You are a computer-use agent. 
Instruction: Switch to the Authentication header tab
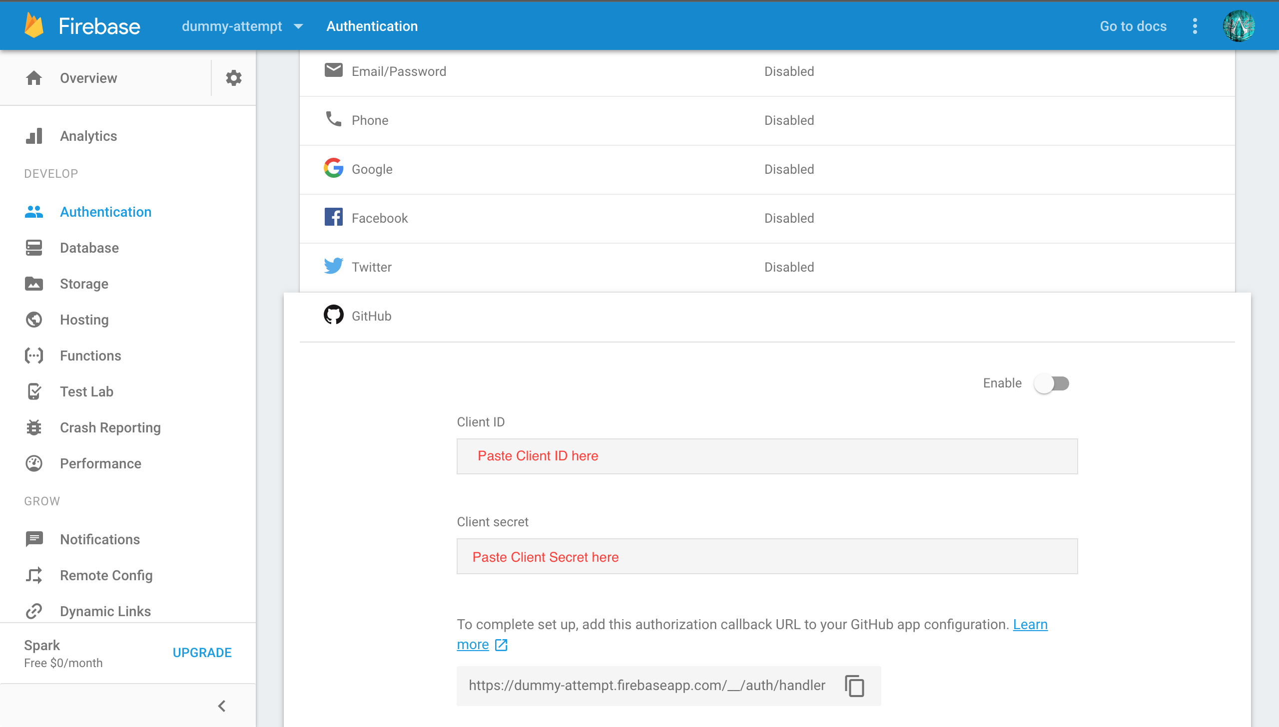click(372, 26)
